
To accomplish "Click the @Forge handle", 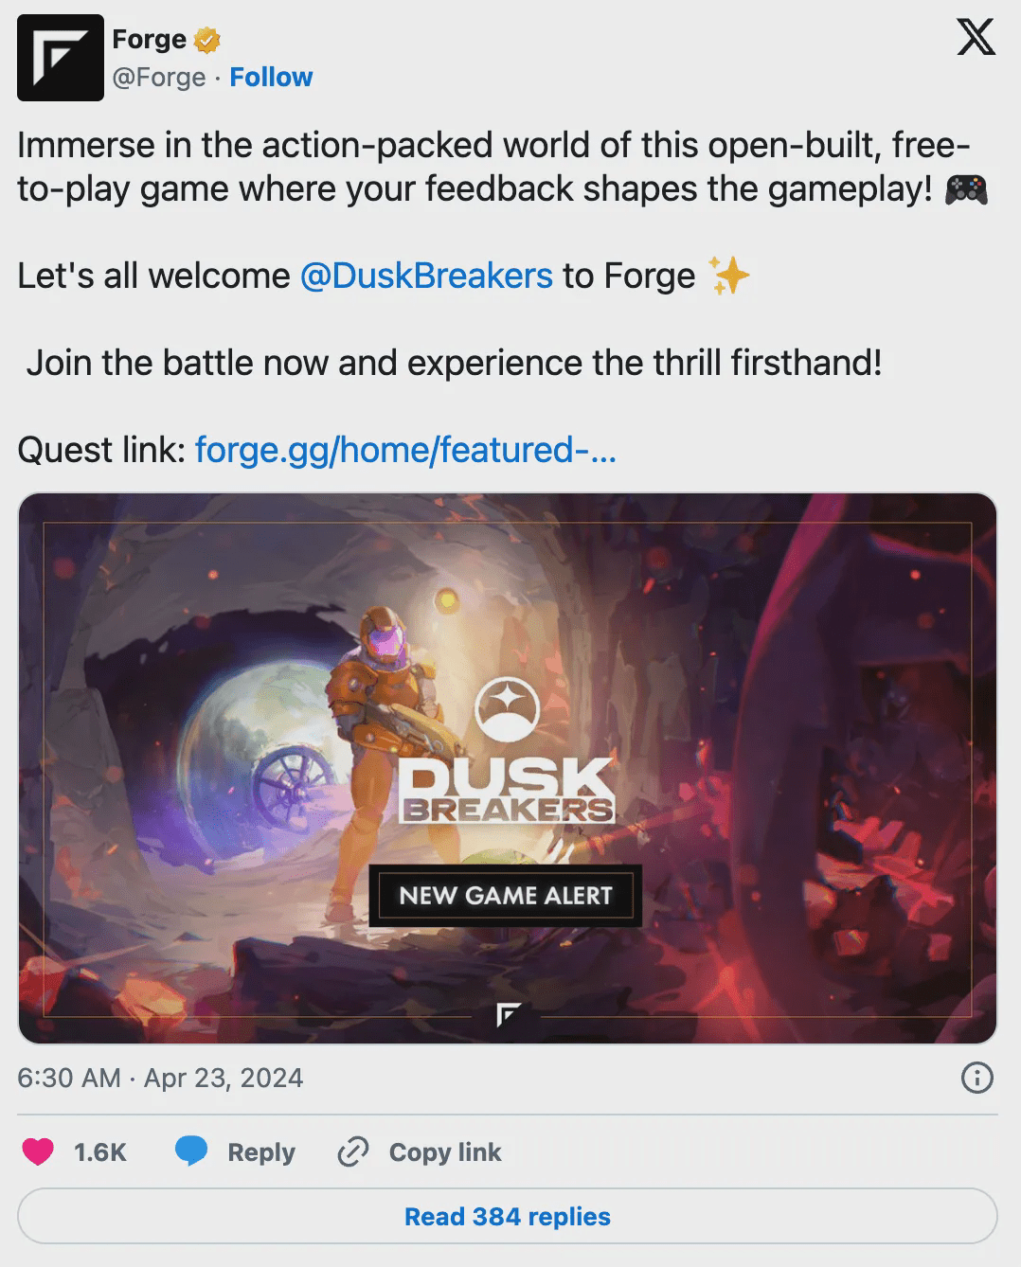I will [158, 77].
